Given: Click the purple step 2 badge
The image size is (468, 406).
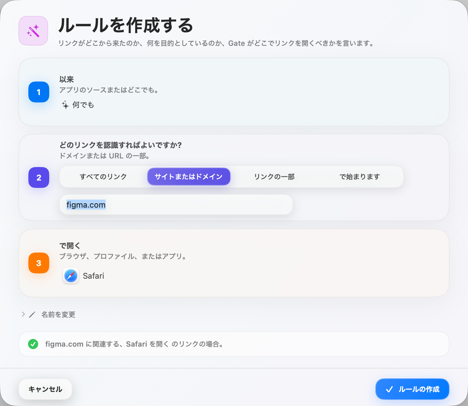Looking at the screenshot, I should click(39, 177).
